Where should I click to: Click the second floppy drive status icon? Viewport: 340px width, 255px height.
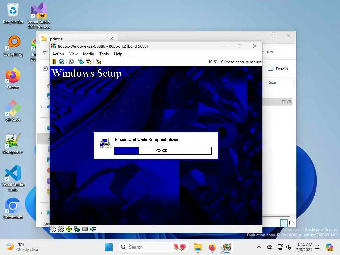pos(61,229)
